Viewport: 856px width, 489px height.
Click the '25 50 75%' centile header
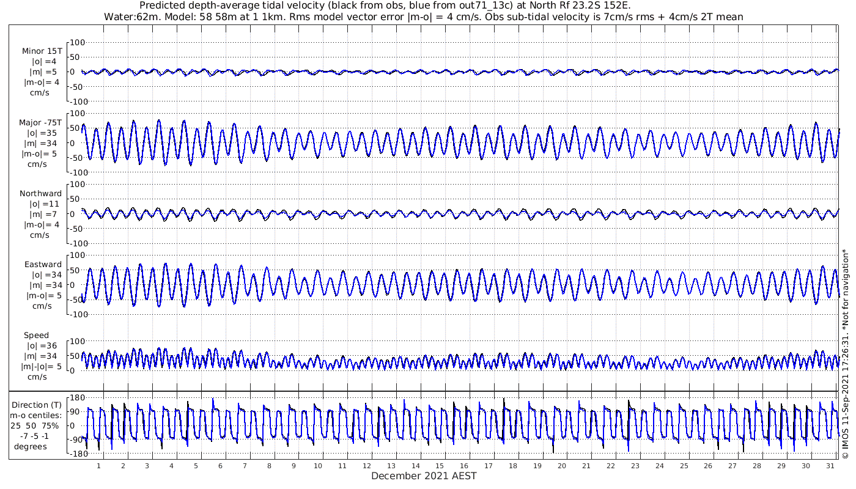pyautogui.click(x=34, y=425)
